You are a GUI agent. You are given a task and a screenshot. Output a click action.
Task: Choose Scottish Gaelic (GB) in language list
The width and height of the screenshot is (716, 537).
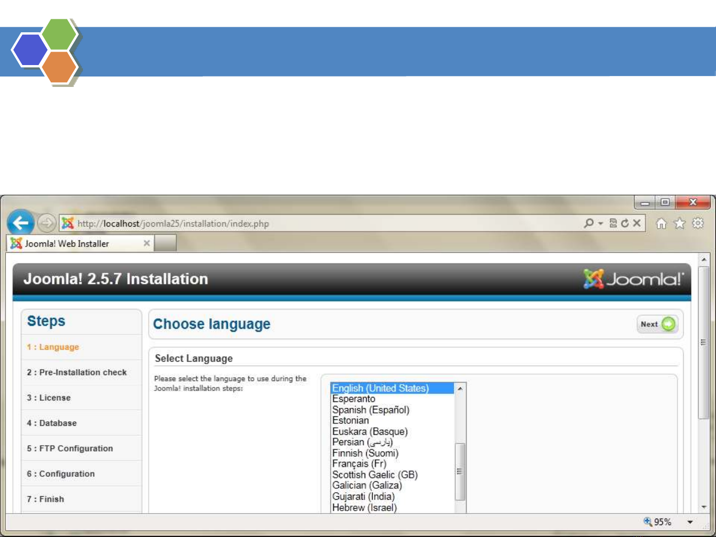point(393,475)
